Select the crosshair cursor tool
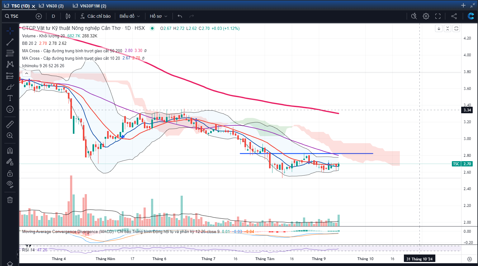This screenshot has height=266, width=478. [10, 30]
